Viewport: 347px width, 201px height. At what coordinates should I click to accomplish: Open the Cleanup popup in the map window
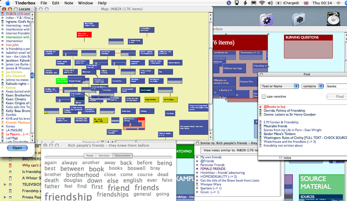click(90, 142)
